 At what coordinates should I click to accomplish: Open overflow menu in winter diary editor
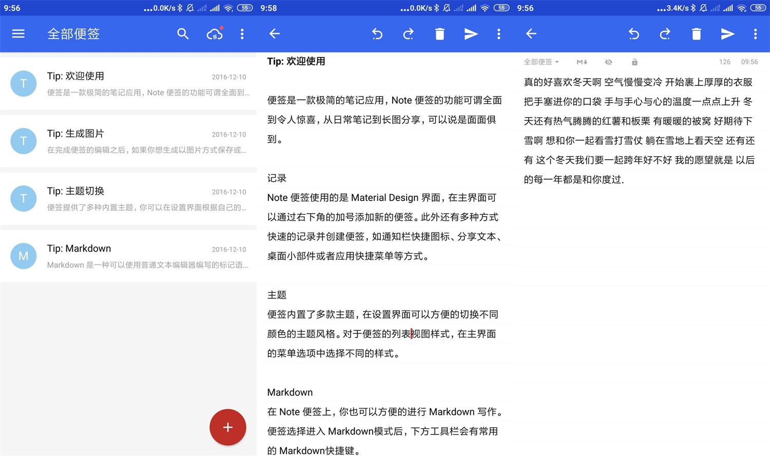(755, 34)
